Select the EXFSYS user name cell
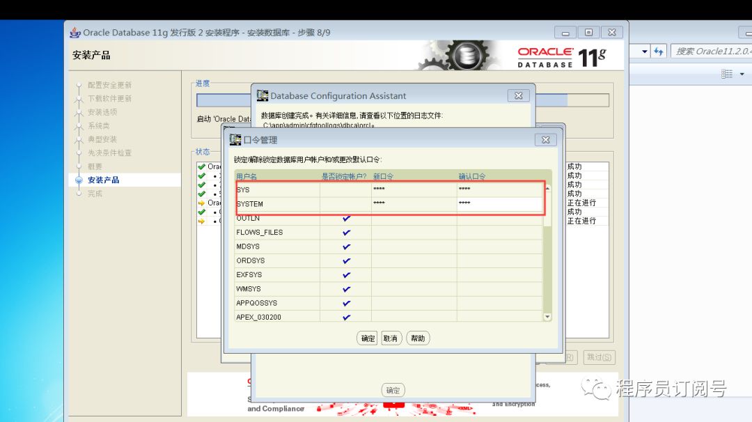The width and height of the screenshot is (752, 422). point(277,275)
